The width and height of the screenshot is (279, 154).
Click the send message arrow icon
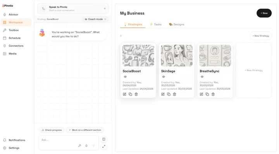93,145
